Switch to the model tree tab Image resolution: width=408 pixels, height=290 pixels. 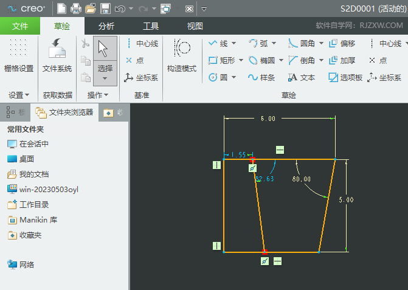[x=15, y=112]
